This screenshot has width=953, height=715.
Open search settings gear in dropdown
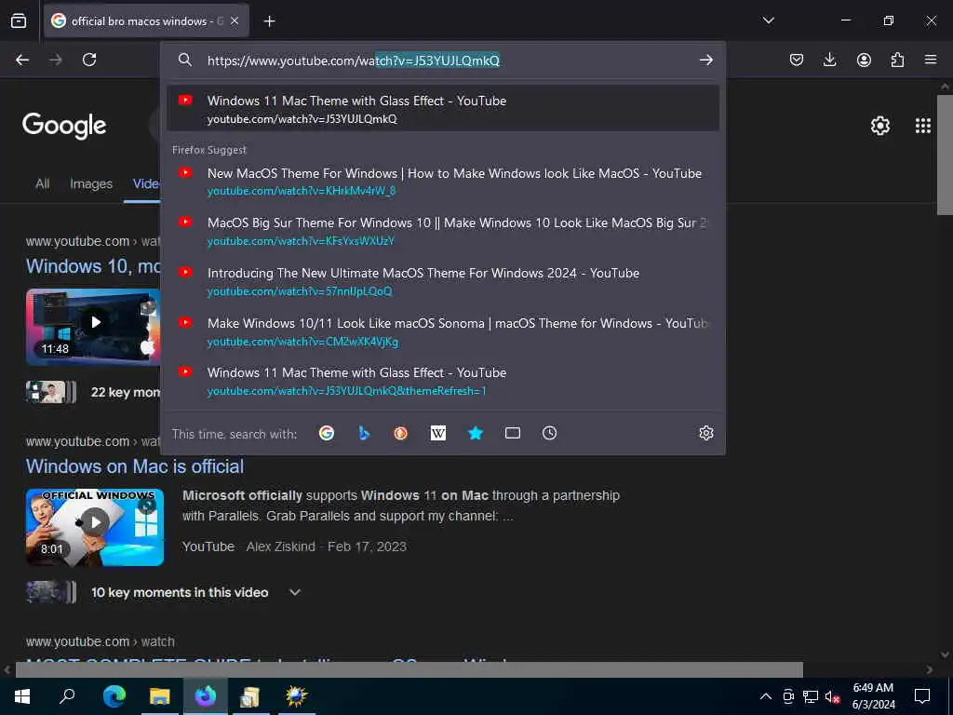(705, 433)
